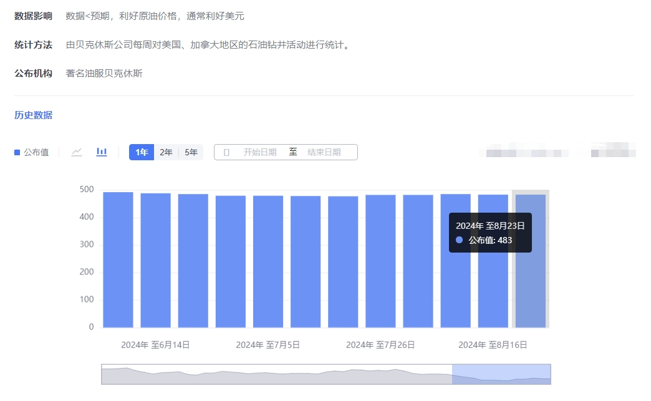Click the 2024年 至6月14日 axis label
The image size is (651, 401).
pyautogui.click(x=155, y=345)
